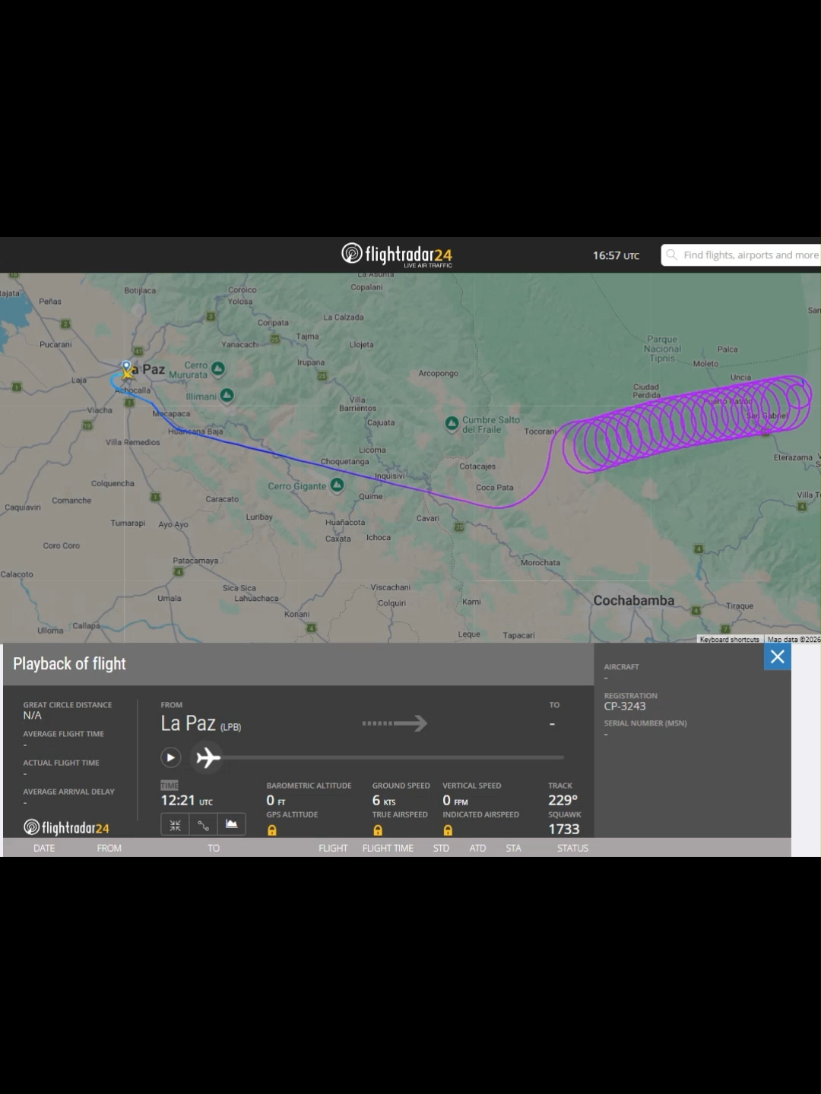Click the FLIGHT TIME column header
This screenshot has width=821, height=1094.
coord(388,848)
